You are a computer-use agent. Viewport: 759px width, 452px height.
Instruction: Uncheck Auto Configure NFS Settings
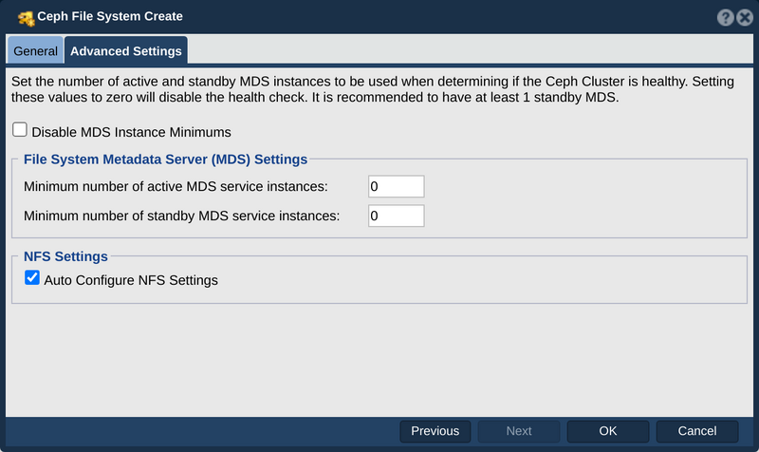[x=32, y=277]
